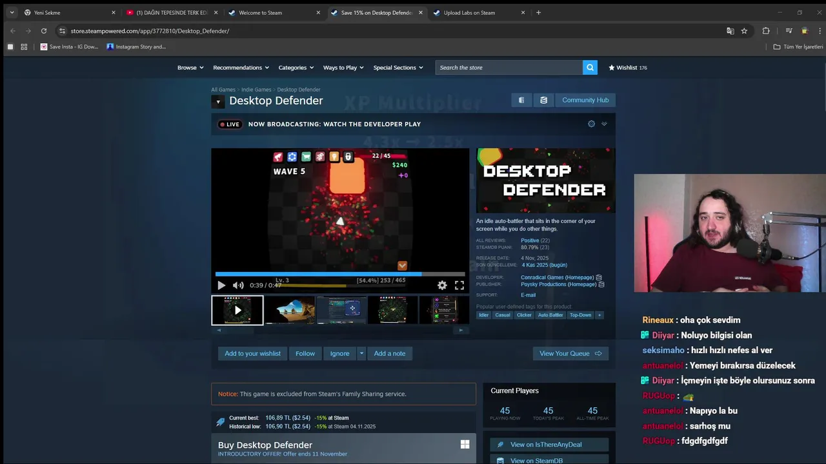Click database icon next to Conradical Games
Image resolution: width=826 pixels, height=464 pixels.
pyautogui.click(x=599, y=277)
